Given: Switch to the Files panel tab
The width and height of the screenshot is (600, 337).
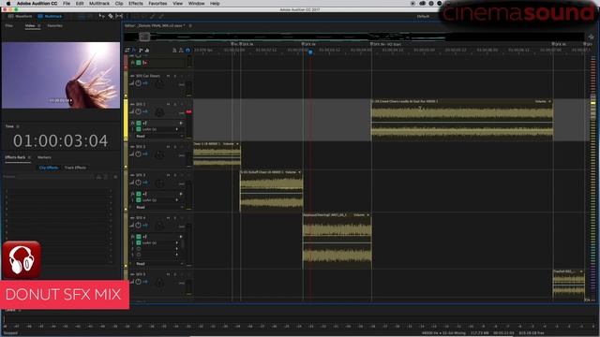Looking at the screenshot, I should 8,25.
